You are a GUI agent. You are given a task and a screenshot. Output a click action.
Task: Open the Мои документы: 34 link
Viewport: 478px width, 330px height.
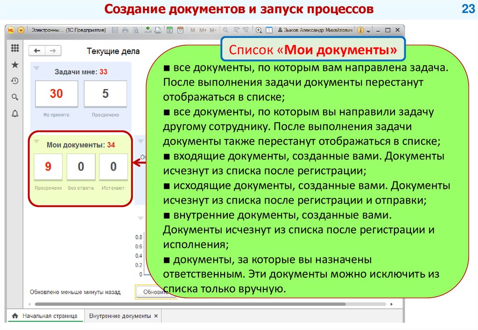[x=81, y=145]
